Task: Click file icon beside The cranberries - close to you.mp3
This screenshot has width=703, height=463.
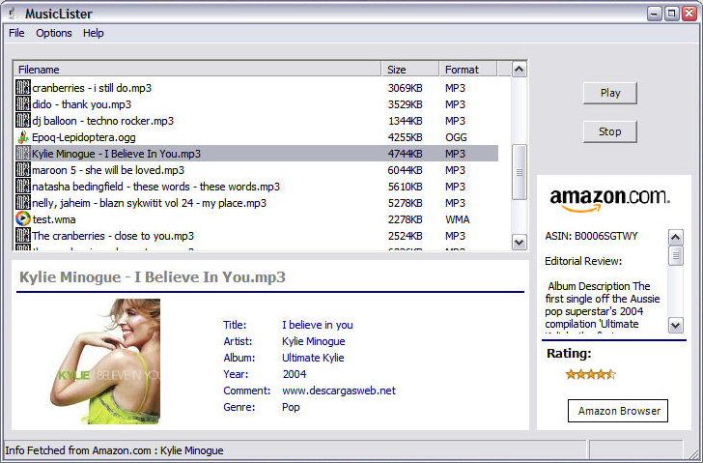Action: 23,236
